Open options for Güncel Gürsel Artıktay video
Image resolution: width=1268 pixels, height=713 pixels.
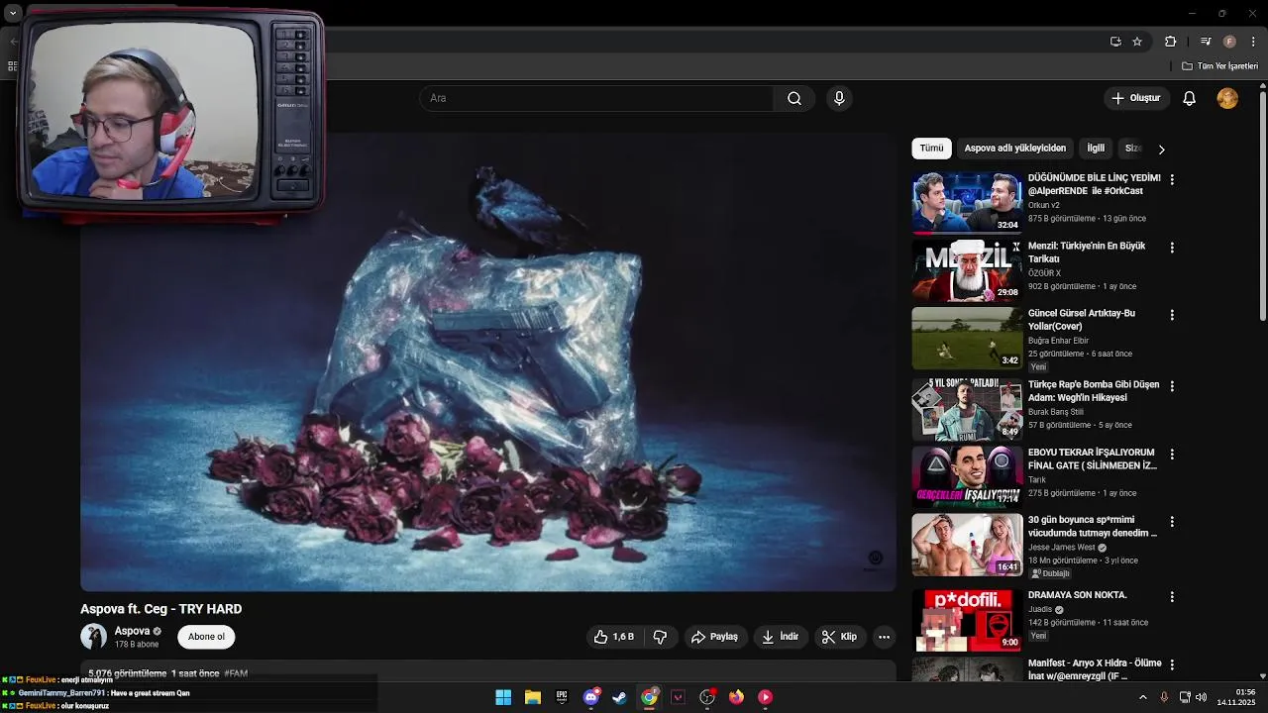1172,315
